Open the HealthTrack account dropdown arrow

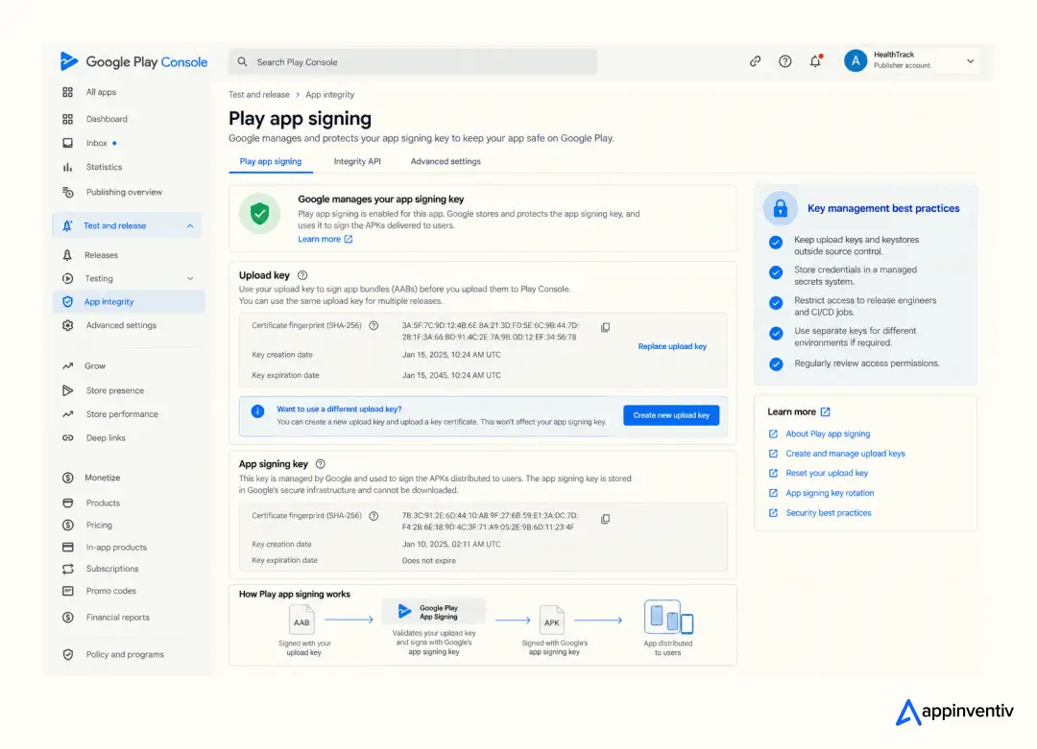pos(970,60)
